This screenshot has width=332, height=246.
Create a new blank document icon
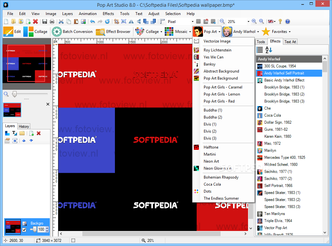click(x=6, y=21)
